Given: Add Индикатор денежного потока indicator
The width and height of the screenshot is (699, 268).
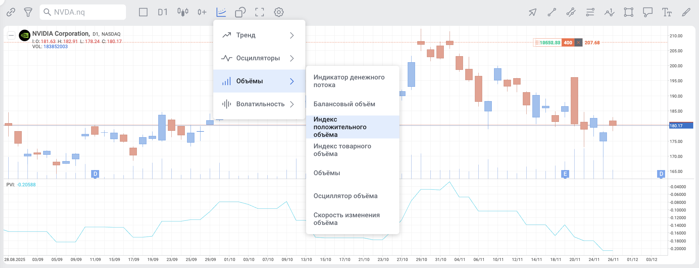Looking at the screenshot, I should point(353,81).
